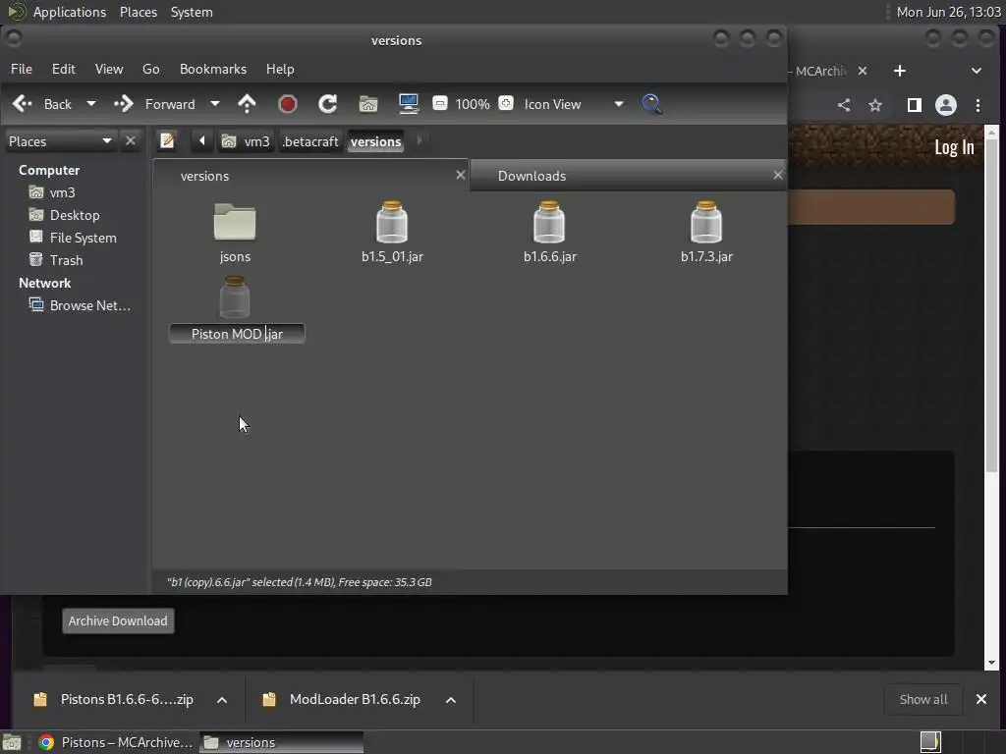The image size is (1006, 754).
Task: Open the Computer icon in toolbar
Action: [x=409, y=104]
